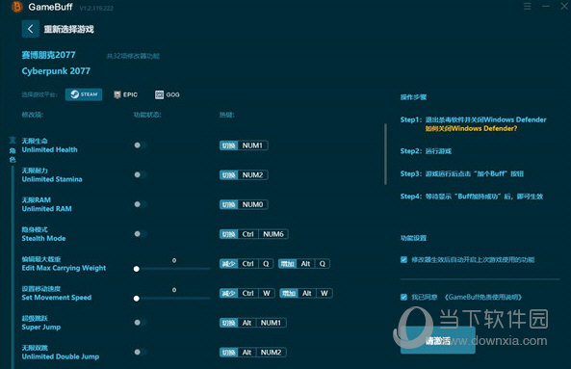Click the vertical scrollbar of the cheat list

[385, 154]
